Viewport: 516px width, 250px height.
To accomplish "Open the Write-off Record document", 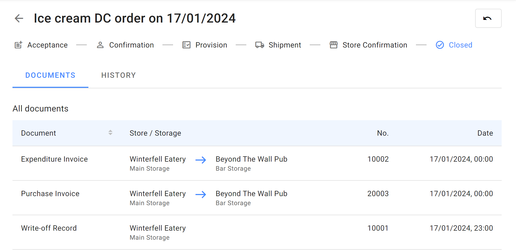I will pyautogui.click(x=49, y=228).
